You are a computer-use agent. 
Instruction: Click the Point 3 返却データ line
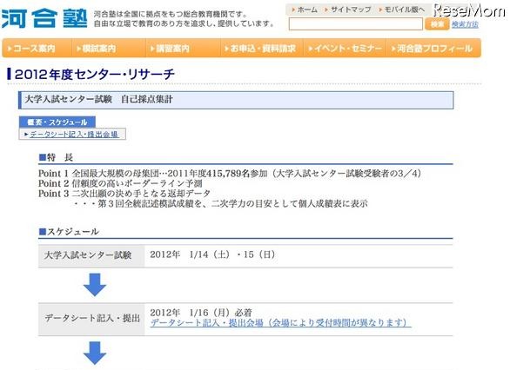[124, 194]
